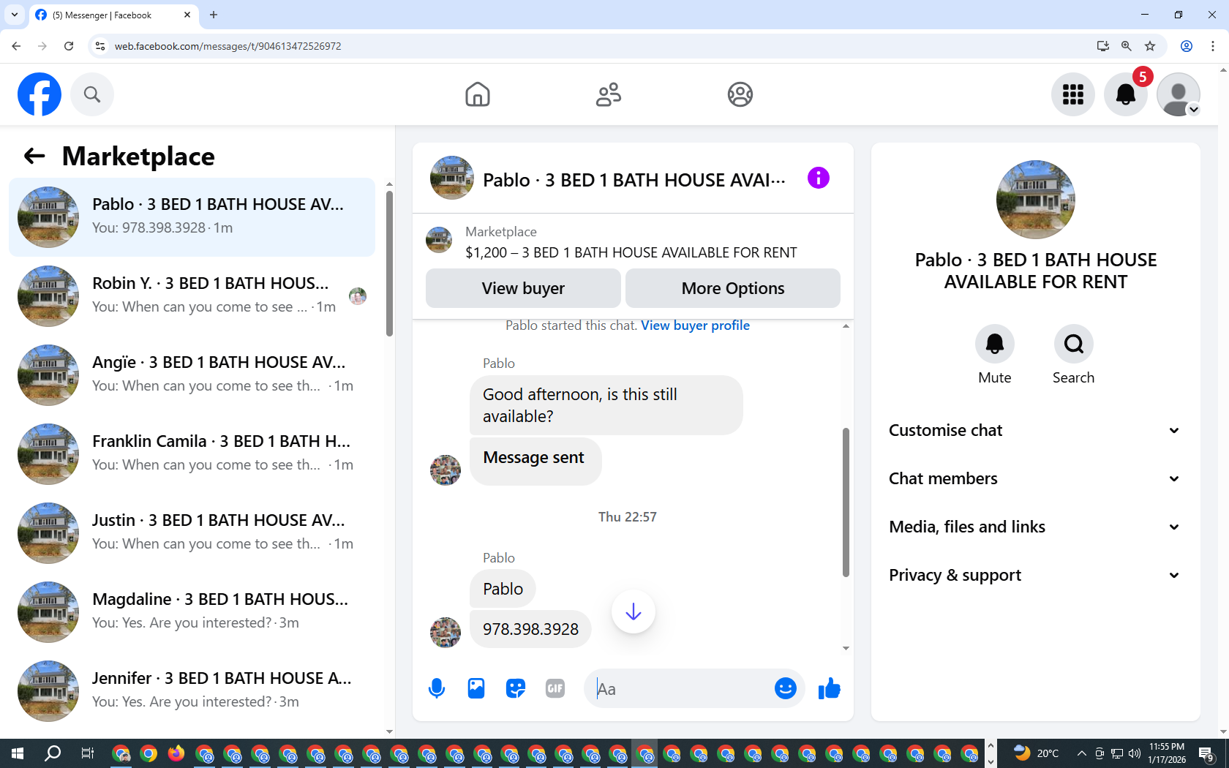Click the chat messages scrollbar

pos(846,502)
